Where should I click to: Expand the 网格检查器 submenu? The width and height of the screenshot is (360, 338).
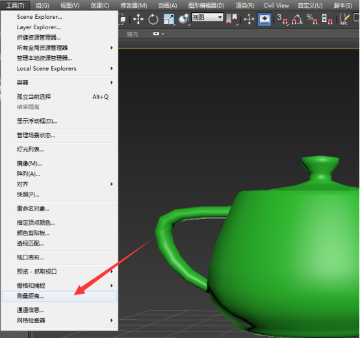click(x=60, y=320)
